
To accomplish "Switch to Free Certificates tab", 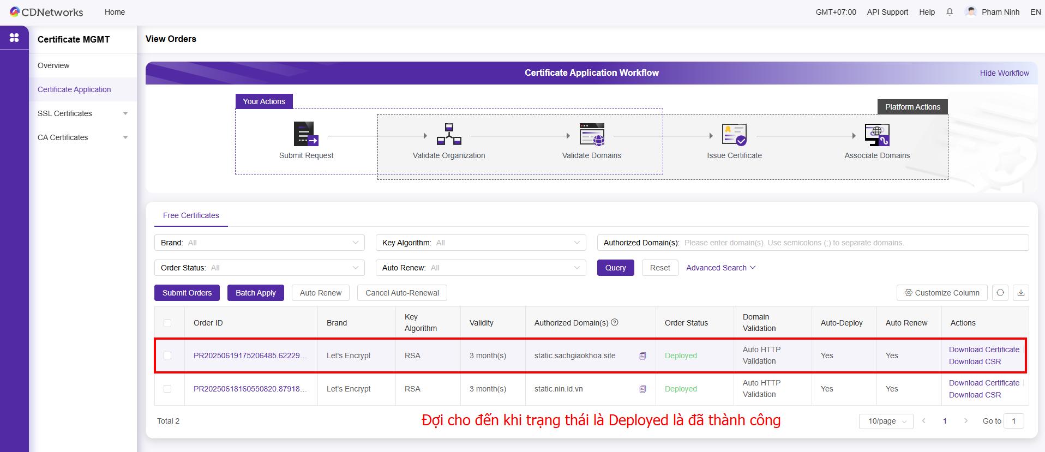I will (x=191, y=215).
